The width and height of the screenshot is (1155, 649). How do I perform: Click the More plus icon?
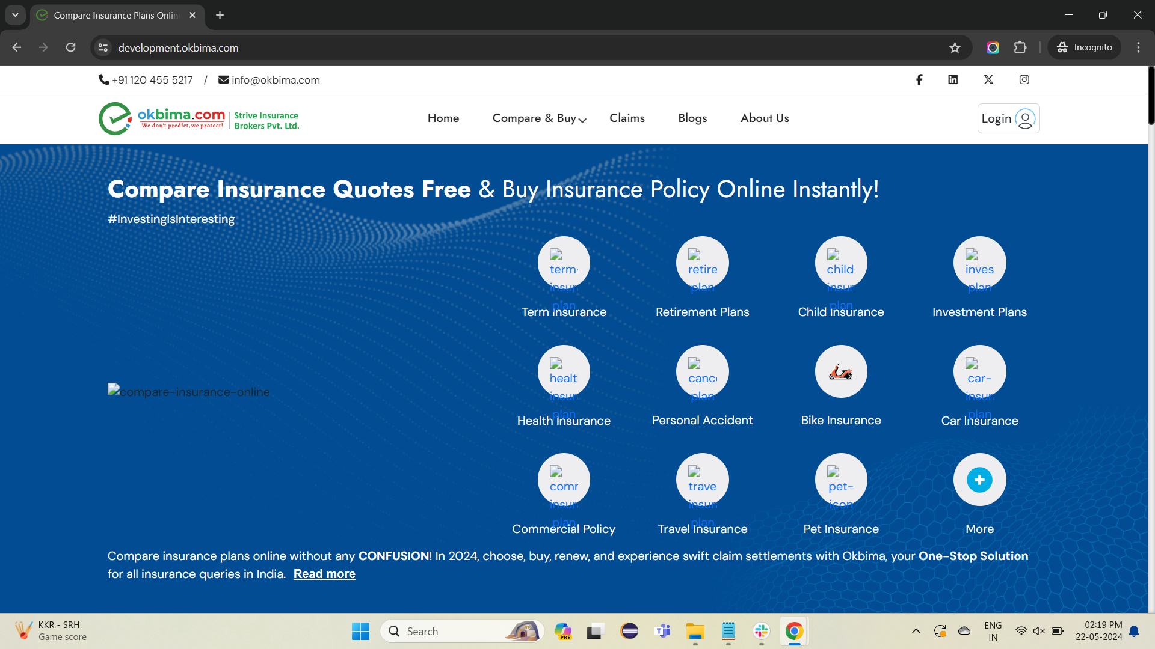click(979, 480)
